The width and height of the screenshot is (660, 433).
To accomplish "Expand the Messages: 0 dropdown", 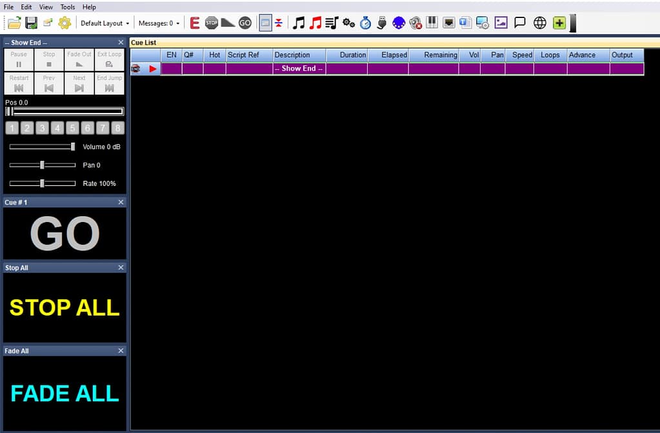I will pyautogui.click(x=157, y=23).
